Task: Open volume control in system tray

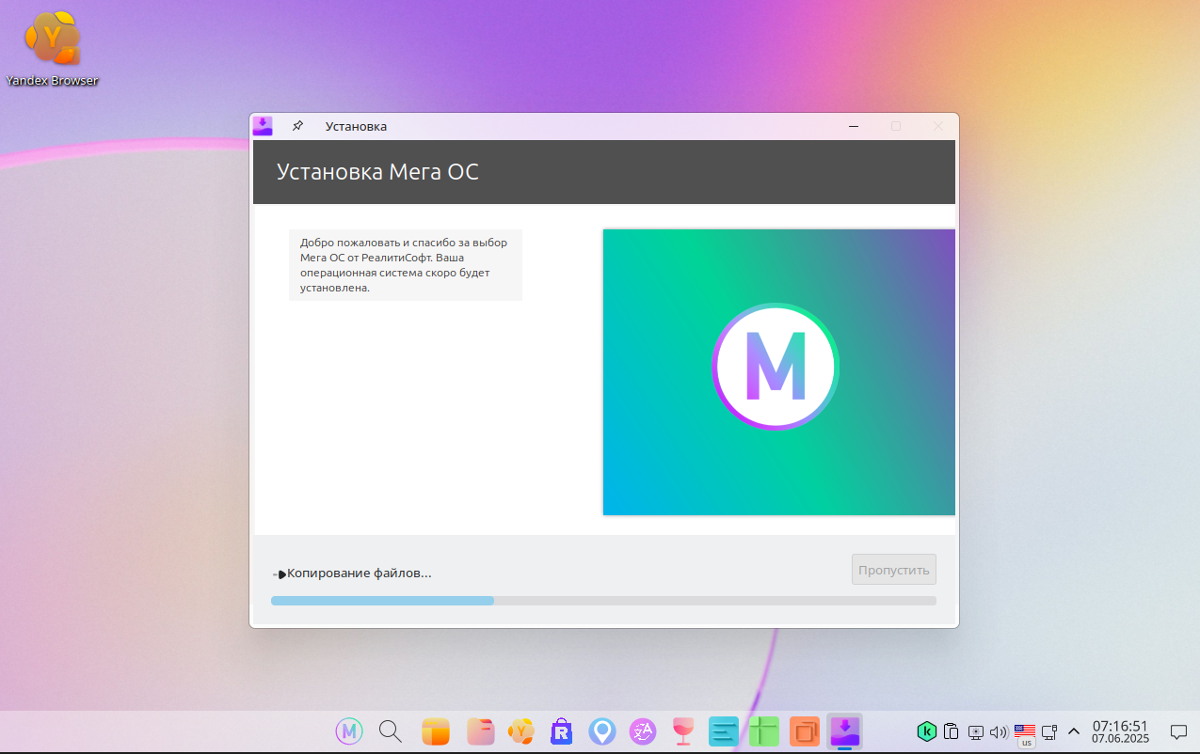Action: point(1000,731)
